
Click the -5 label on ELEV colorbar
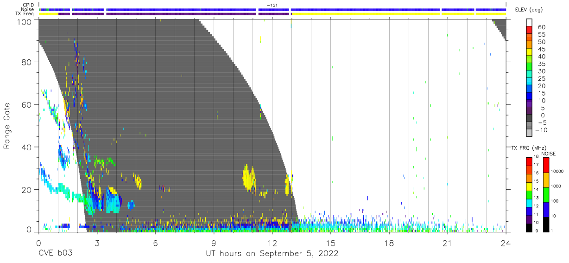point(541,122)
